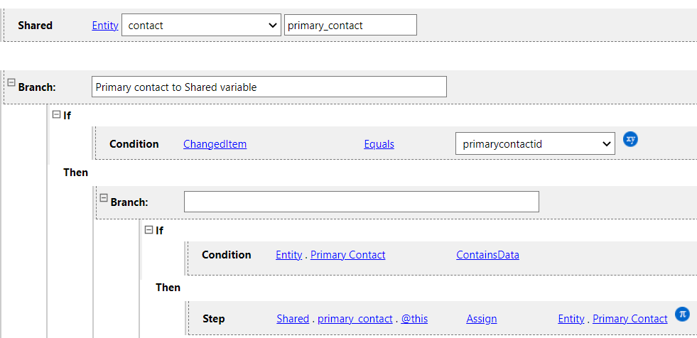
Task: Click the Entity link in Shared row
Action: pos(105,26)
